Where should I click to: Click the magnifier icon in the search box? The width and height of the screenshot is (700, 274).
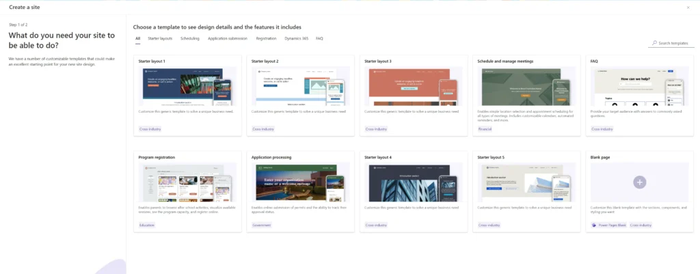click(x=654, y=43)
